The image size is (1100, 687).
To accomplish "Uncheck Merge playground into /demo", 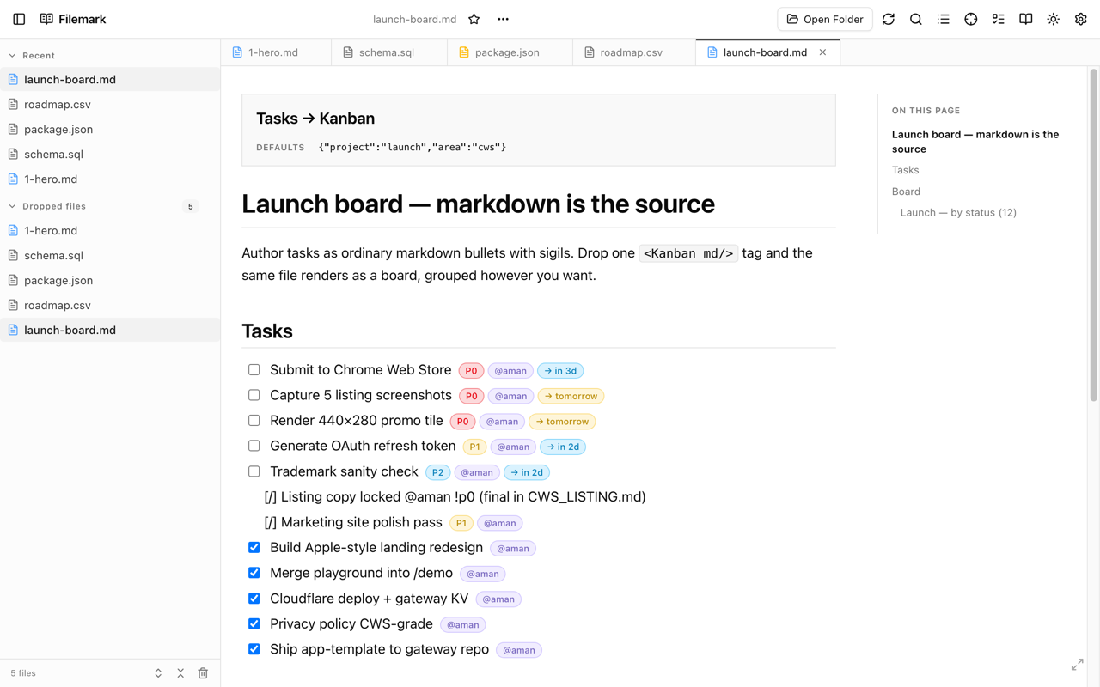I will 254,573.
